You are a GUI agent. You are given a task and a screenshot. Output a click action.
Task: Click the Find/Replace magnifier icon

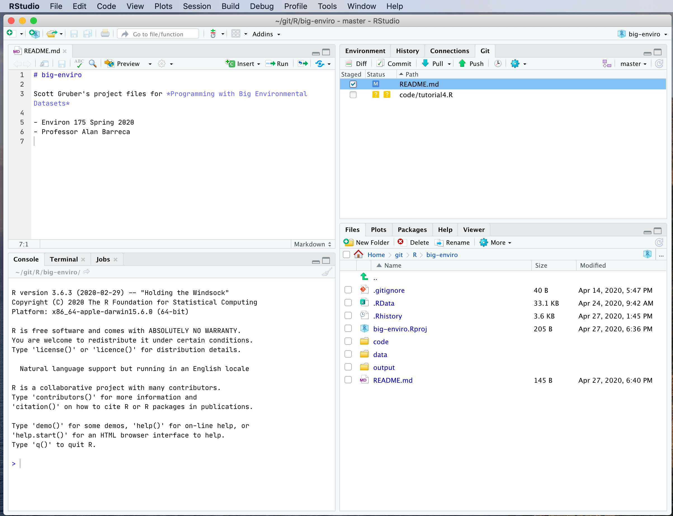coord(93,64)
